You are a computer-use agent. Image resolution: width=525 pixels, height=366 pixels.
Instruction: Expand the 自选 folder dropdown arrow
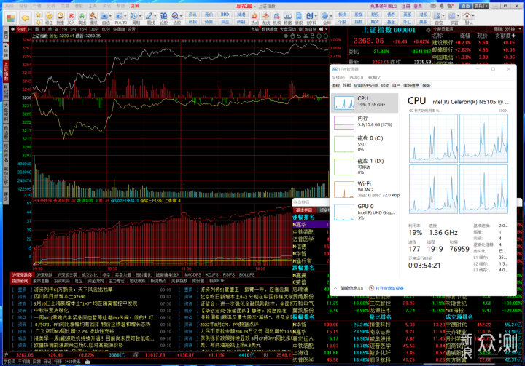110,16
